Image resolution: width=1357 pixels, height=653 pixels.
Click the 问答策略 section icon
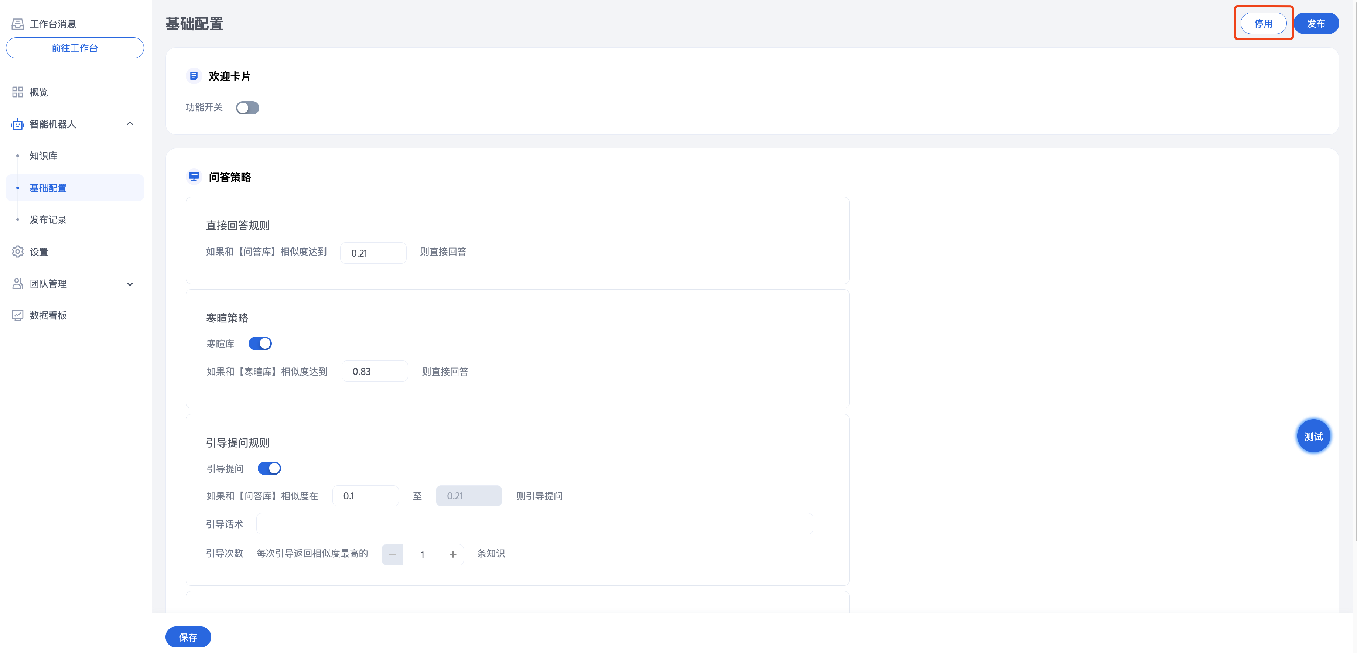[x=194, y=177]
